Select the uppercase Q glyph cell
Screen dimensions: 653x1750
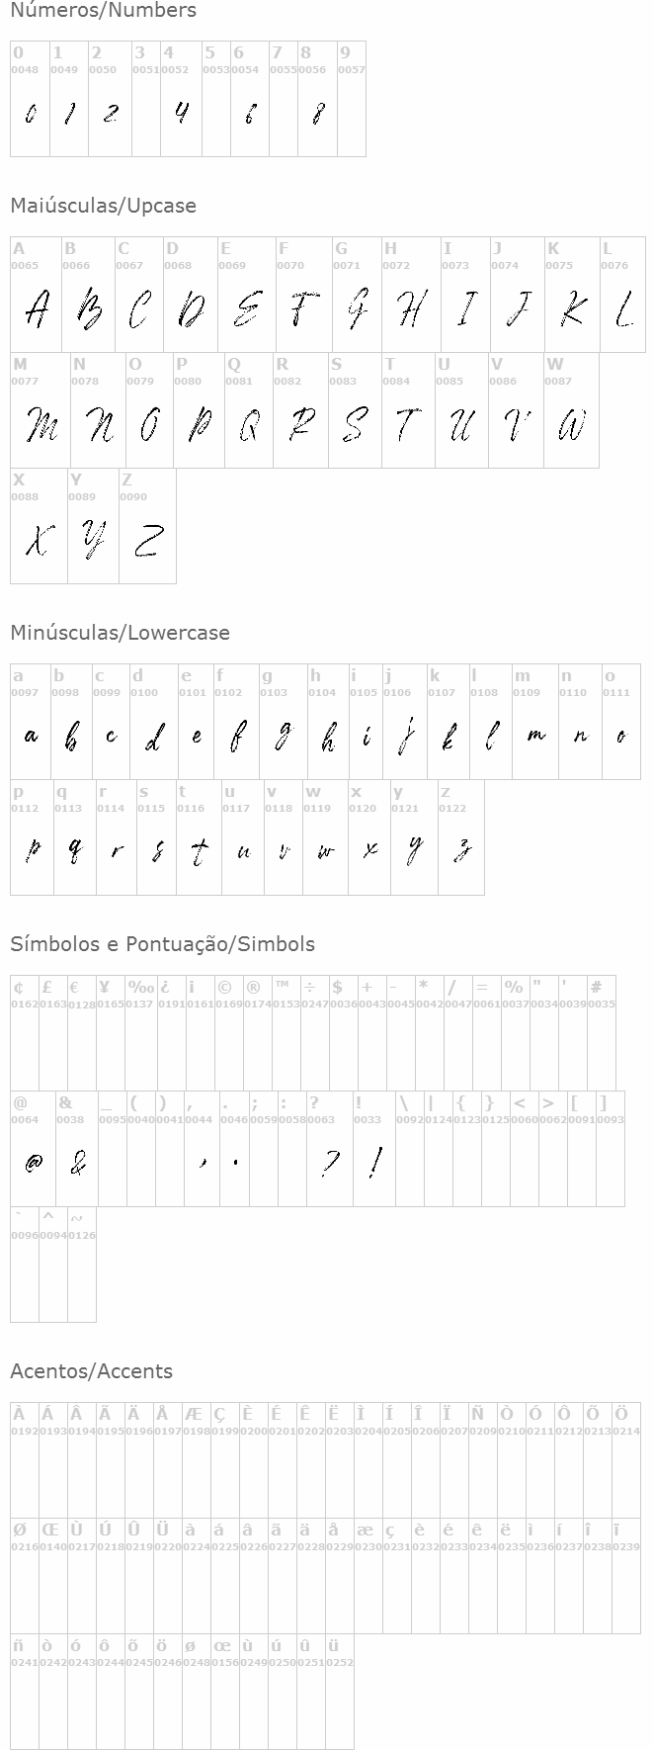click(249, 410)
